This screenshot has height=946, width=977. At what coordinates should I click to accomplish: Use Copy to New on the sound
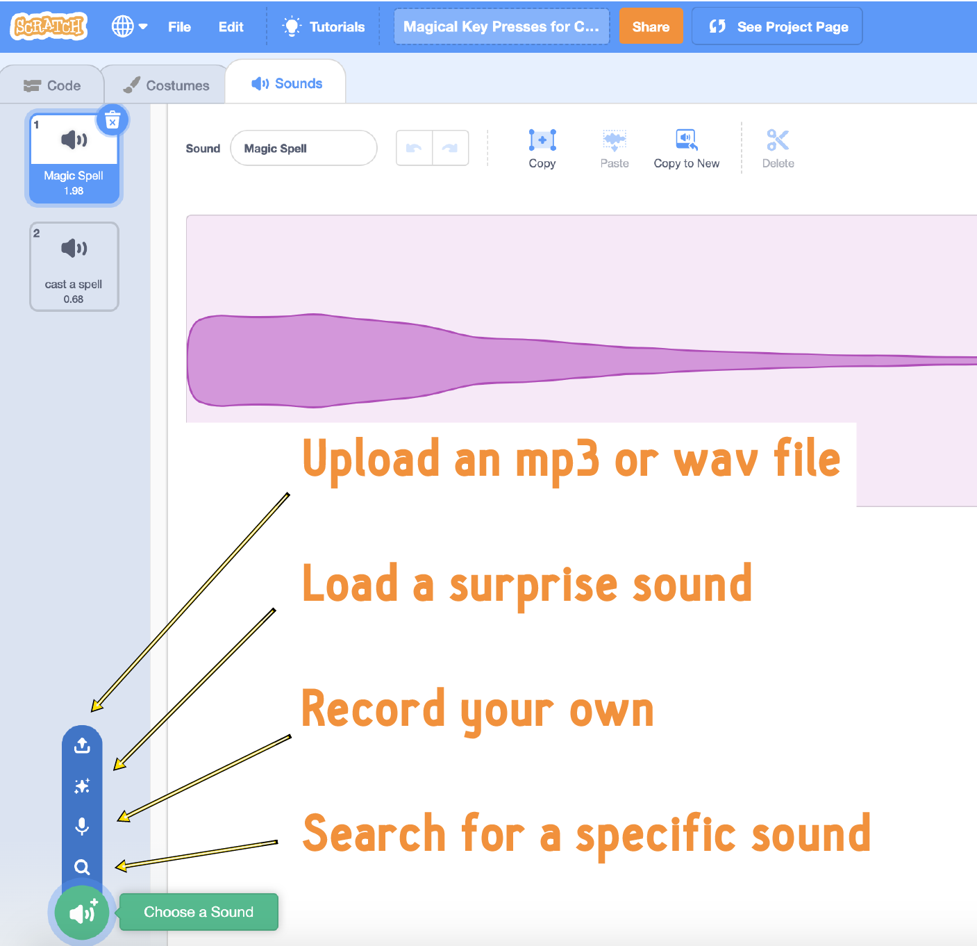[x=686, y=147]
